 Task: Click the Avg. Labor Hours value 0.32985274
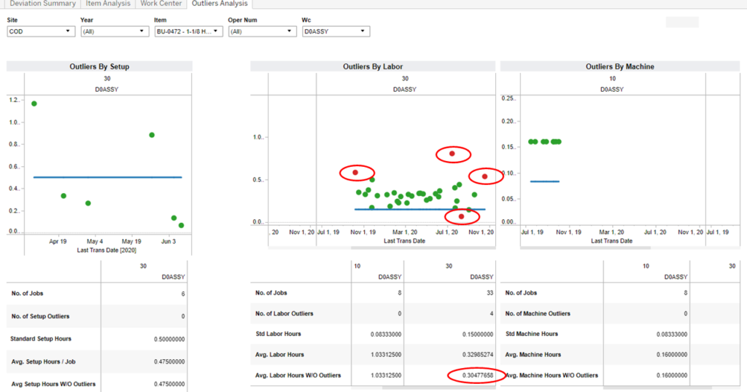pyautogui.click(x=478, y=355)
